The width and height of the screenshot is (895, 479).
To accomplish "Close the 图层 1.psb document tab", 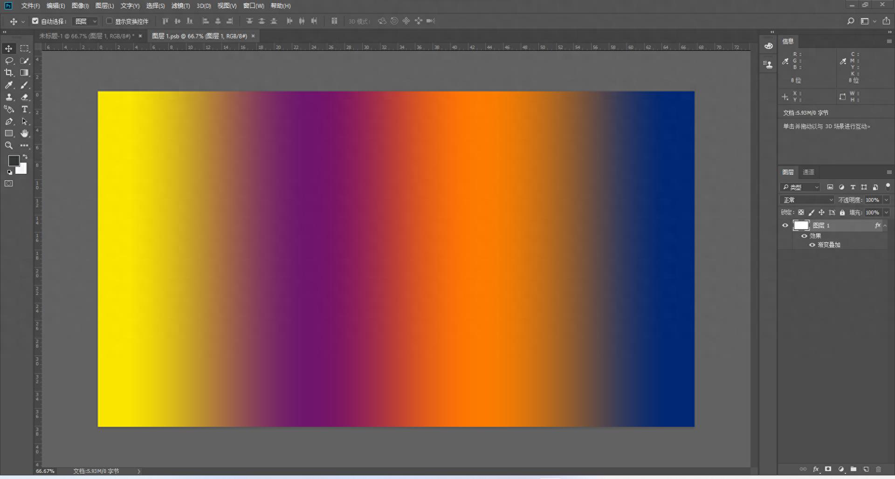I will coord(253,36).
